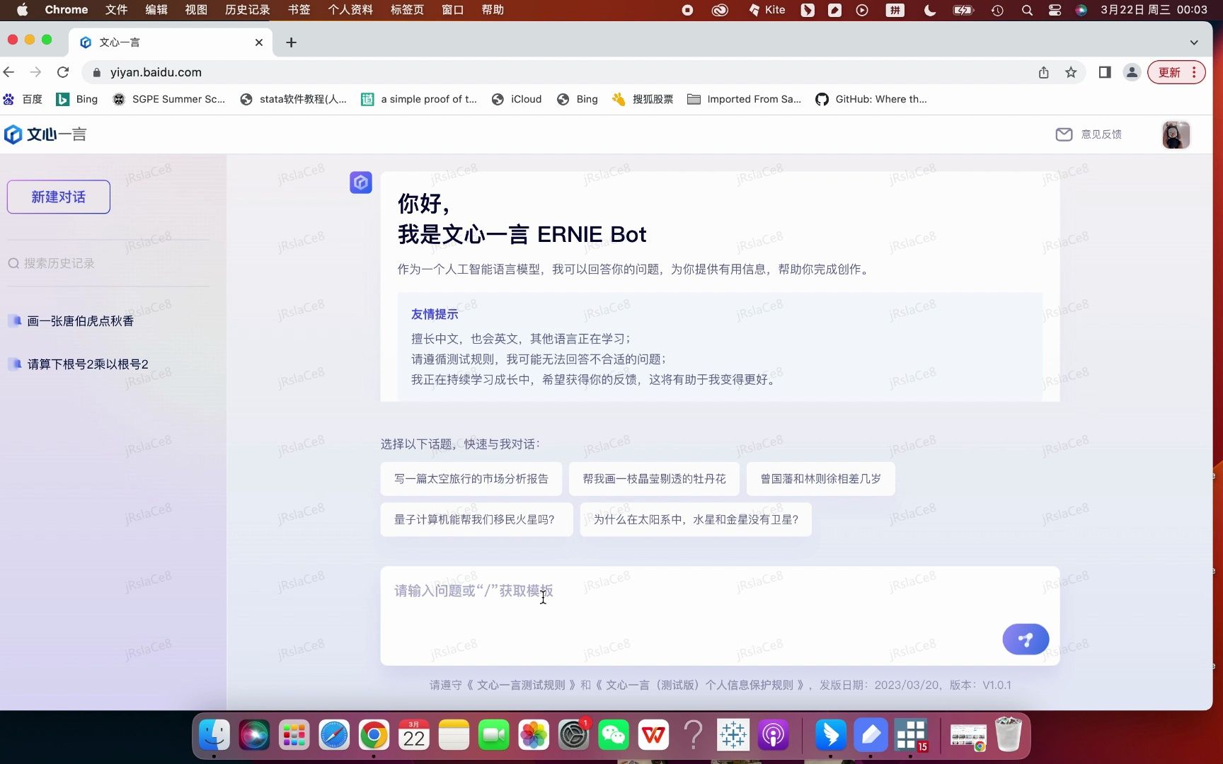Open Spotlight search in menu bar
1223x764 pixels.
click(x=1027, y=10)
